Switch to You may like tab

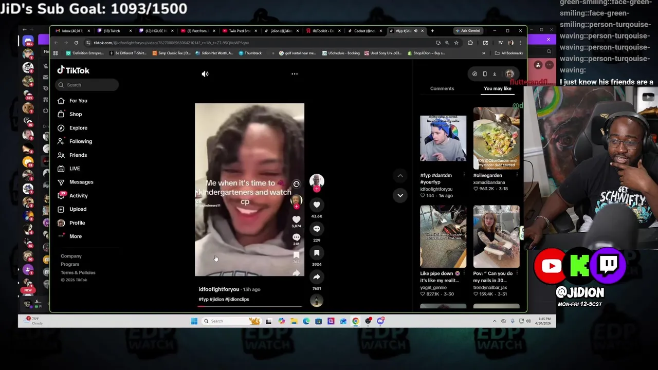pos(498,88)
